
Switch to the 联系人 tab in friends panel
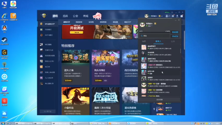tap(158, 41)
